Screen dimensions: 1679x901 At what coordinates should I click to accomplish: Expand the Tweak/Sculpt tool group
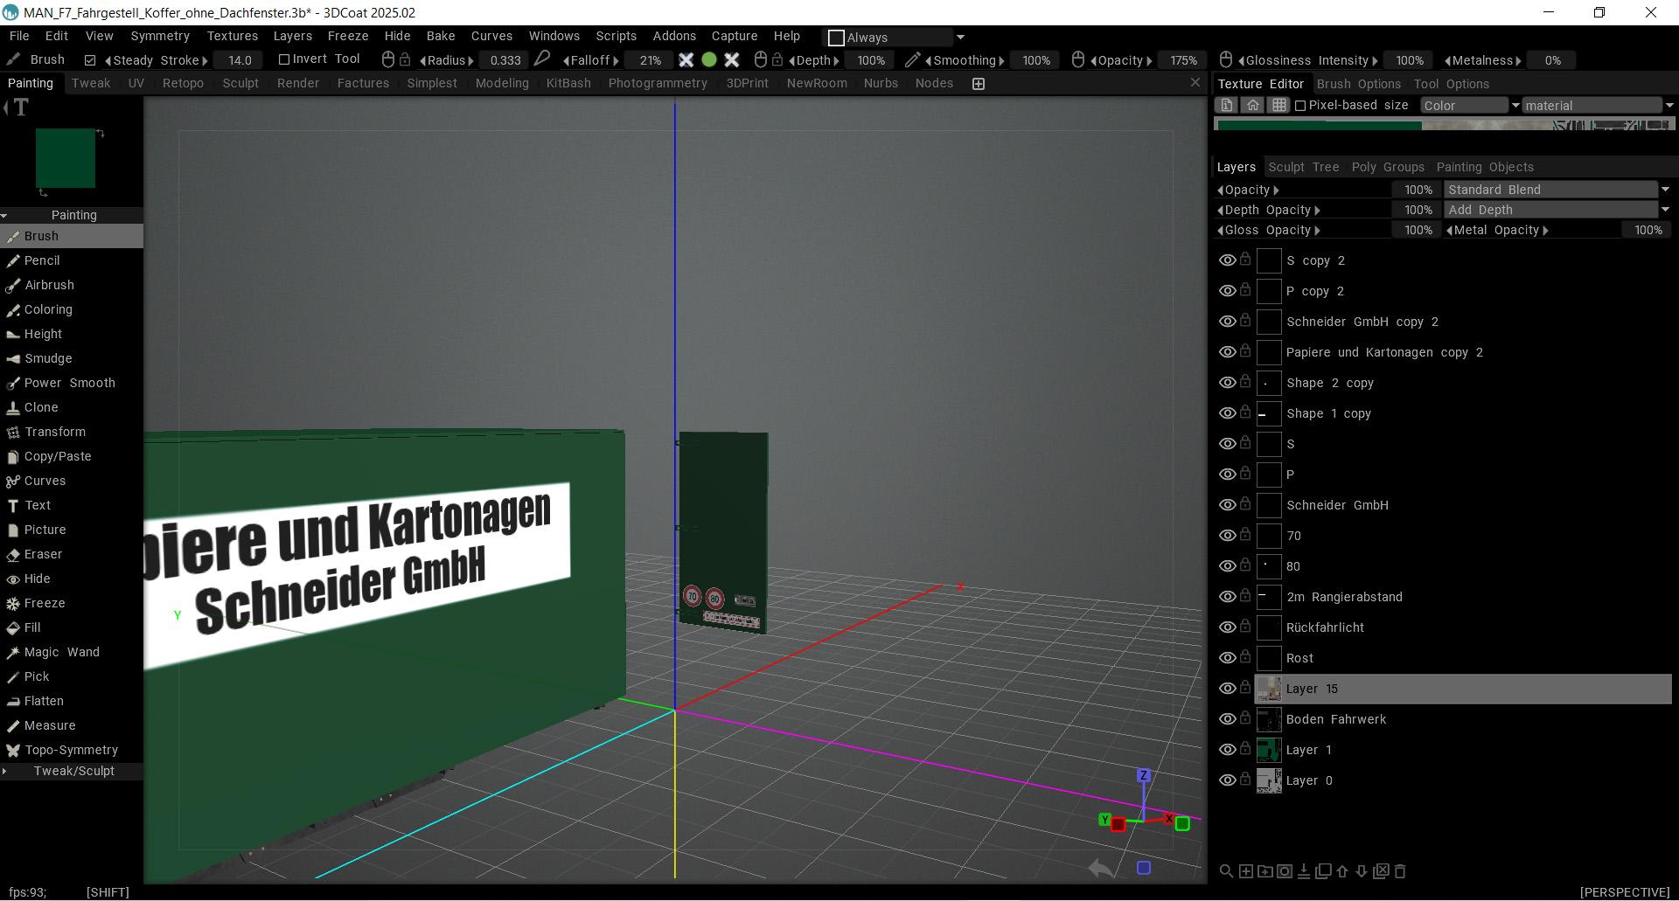tap(73, 771)
